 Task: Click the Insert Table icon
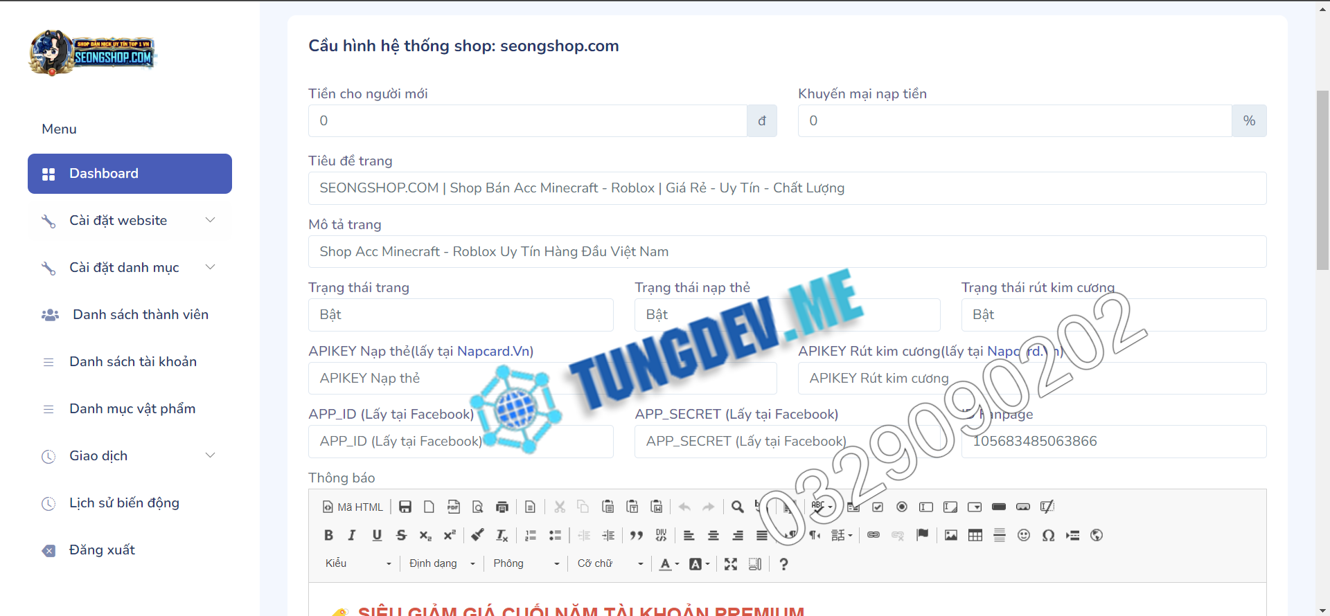(975, 535)
